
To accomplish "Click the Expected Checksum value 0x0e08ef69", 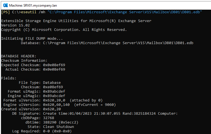I will coord(54,65).
